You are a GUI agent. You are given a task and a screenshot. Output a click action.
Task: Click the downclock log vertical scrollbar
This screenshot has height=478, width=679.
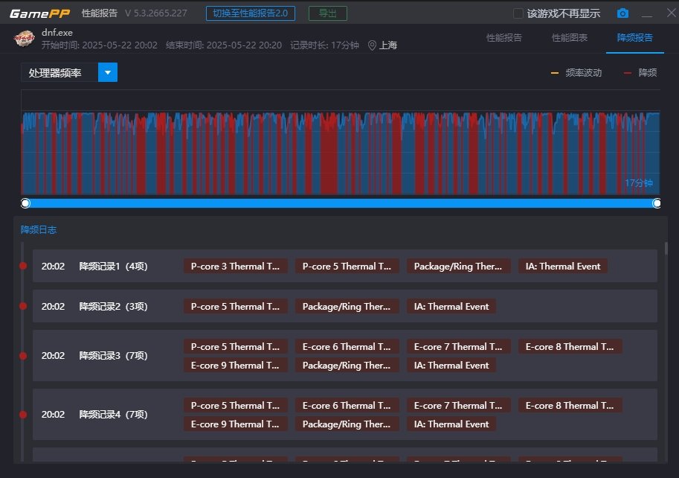tap(666, 249)
